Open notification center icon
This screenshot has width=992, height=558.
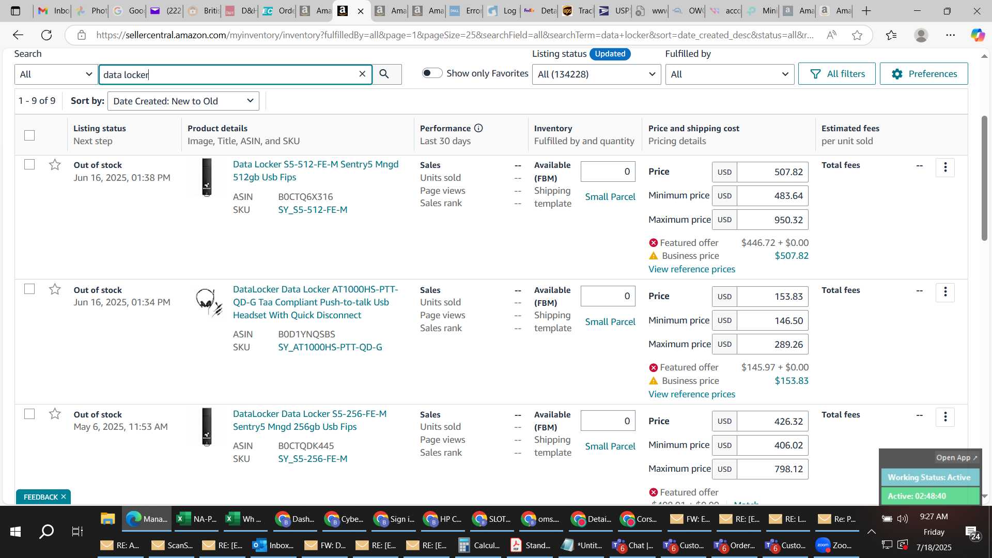(x=972, y=532)
